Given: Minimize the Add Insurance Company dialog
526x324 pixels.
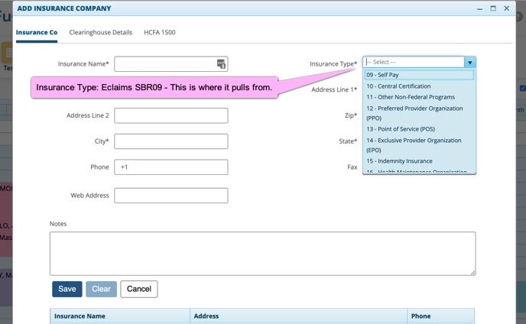Looking at the screenshot, I should pyautogui.click(x=479, y=8).
